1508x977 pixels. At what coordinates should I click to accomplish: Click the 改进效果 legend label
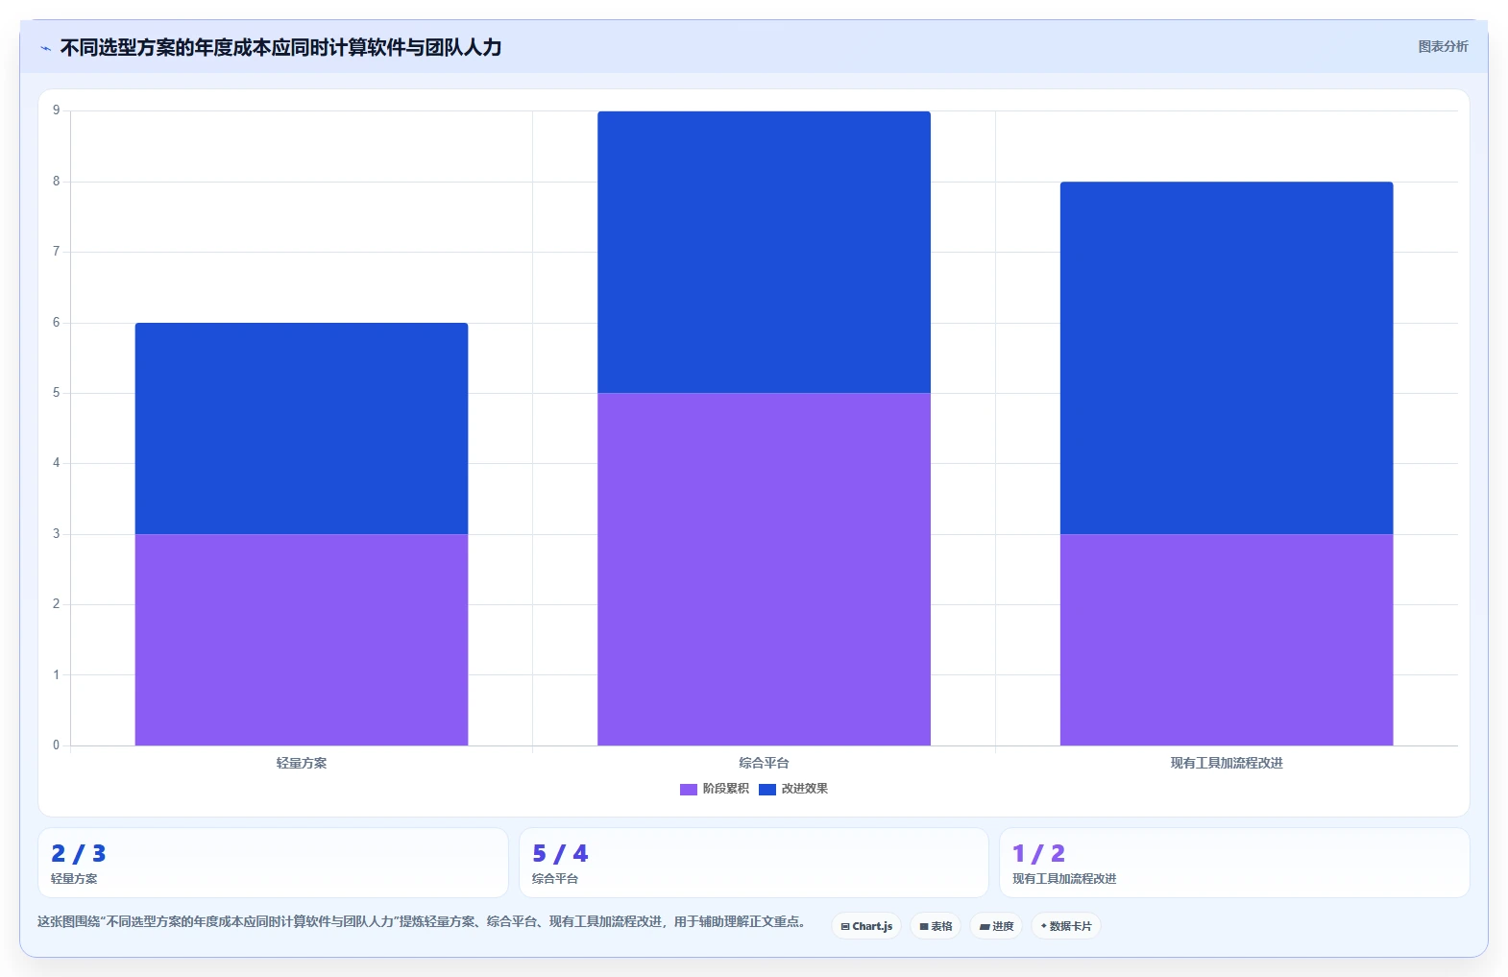point(804,789)
